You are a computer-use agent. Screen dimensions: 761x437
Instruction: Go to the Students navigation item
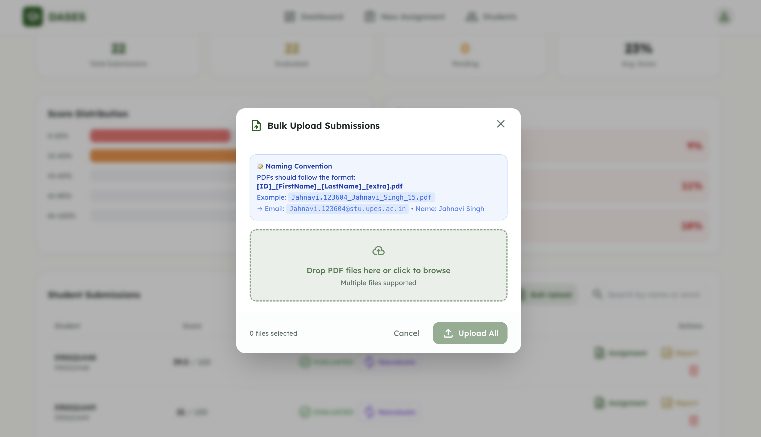pyautogui.click(x=491, y=16)
